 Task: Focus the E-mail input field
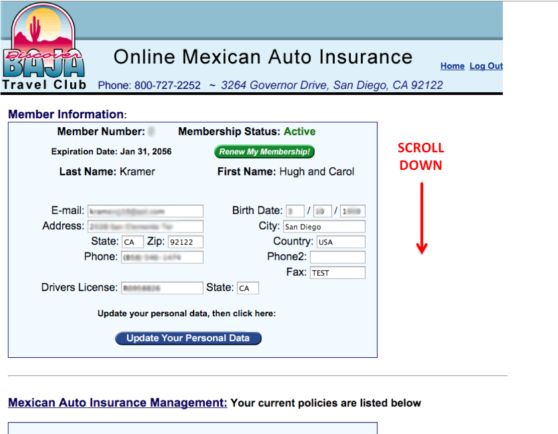click(146, 211)
